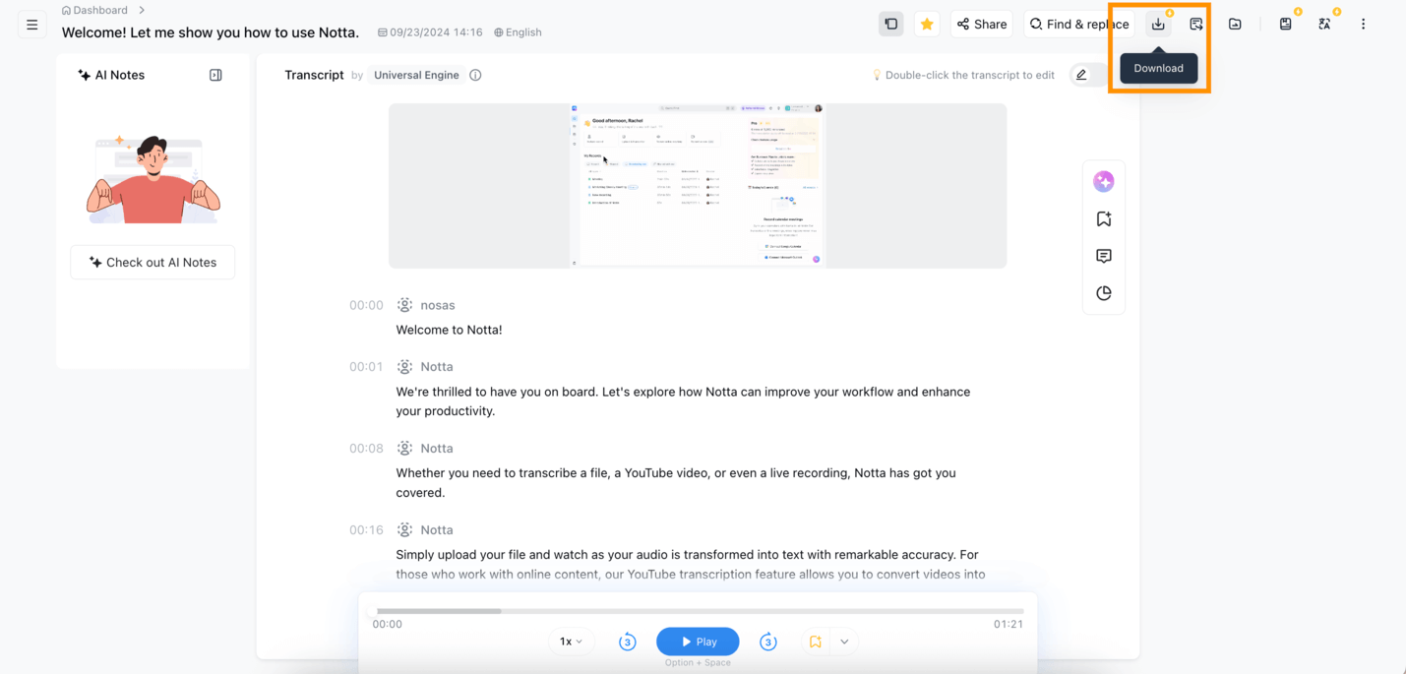The width and height of the screenshot is (1406, 674).
Task: Click the save icon with the lightning badge
Action: click(x=1286, y=24)
